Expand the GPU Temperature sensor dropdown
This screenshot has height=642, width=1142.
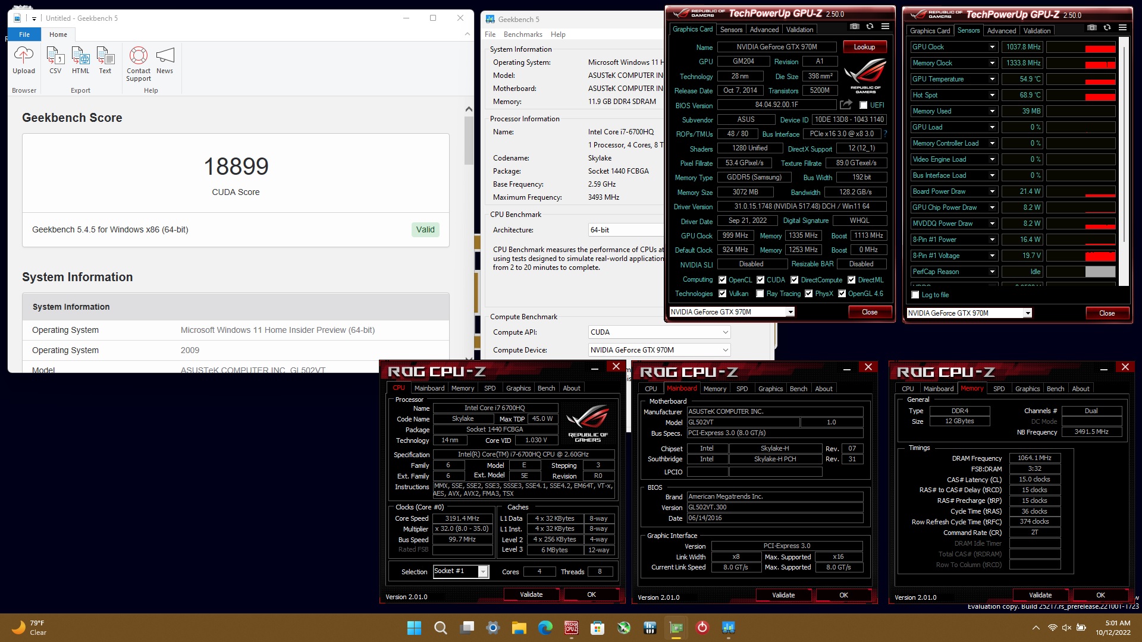tap(992, 79)
